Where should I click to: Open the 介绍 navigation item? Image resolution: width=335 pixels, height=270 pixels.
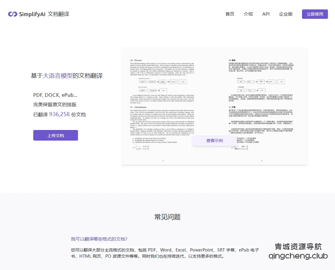click(x=248, y=14)
